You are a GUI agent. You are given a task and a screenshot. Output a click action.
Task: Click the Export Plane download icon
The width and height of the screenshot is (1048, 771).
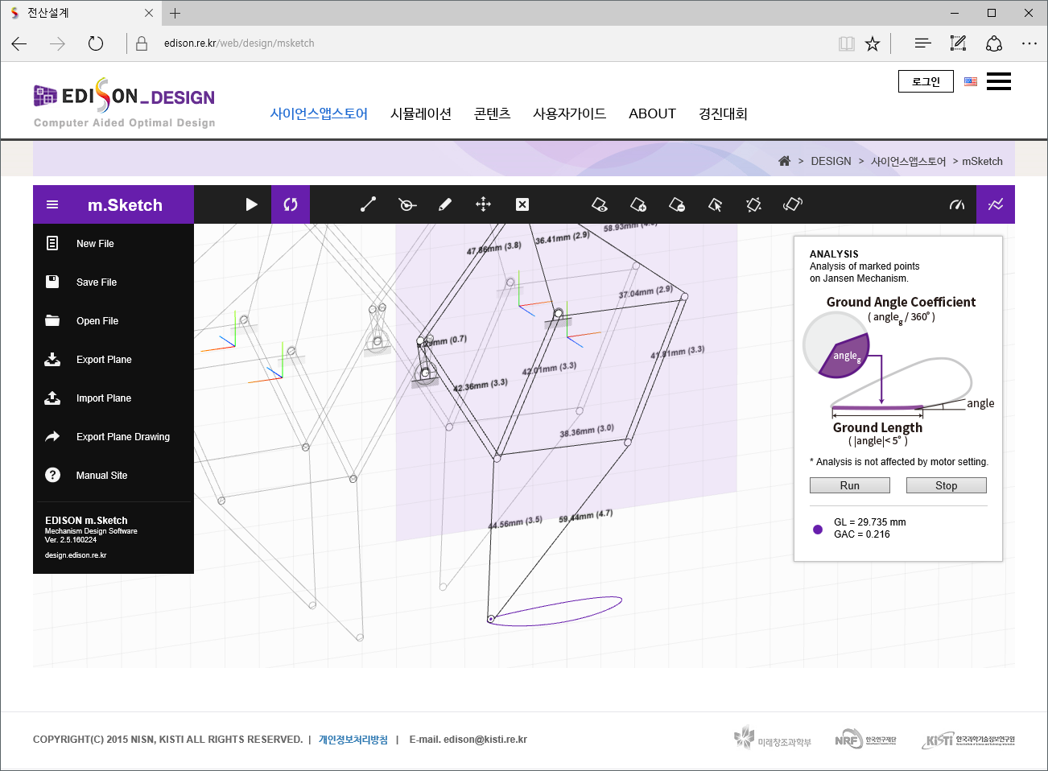[x=52, y=359]
